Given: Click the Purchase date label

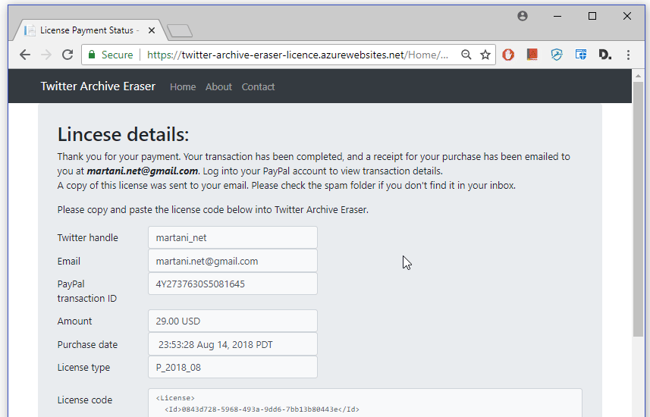Looking at the screenshot, I should coord(87,344).
